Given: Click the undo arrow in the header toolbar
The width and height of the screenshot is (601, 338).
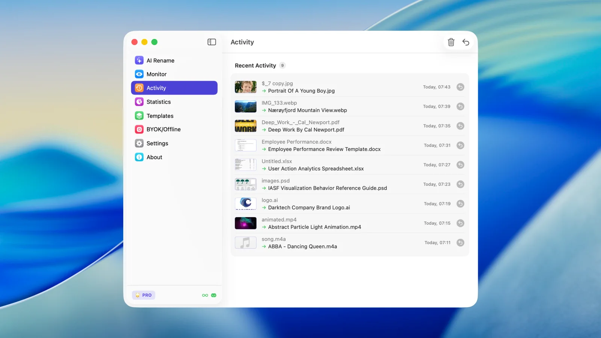Looking at the screenshot, I should tap(466, 42).
